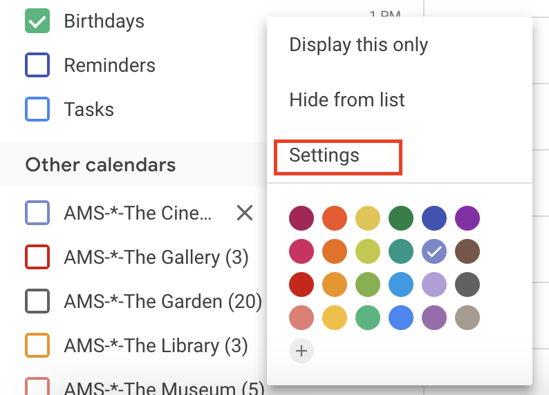Select the yellow swatch in bottom row
Viewport: 549px width, 395px height.
pyautogui.click(x=334, y=318)
